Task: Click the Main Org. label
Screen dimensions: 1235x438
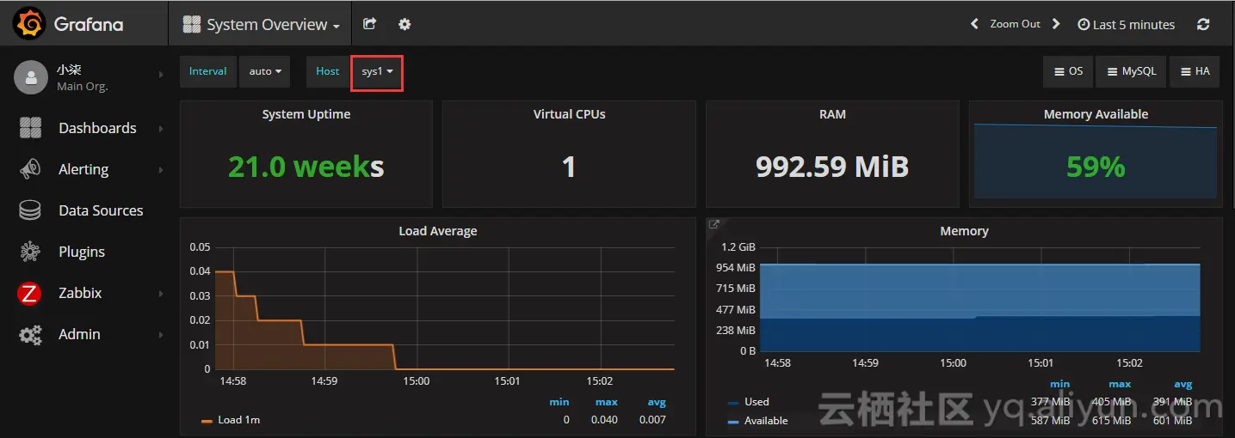Action: (x=83, y=86)
